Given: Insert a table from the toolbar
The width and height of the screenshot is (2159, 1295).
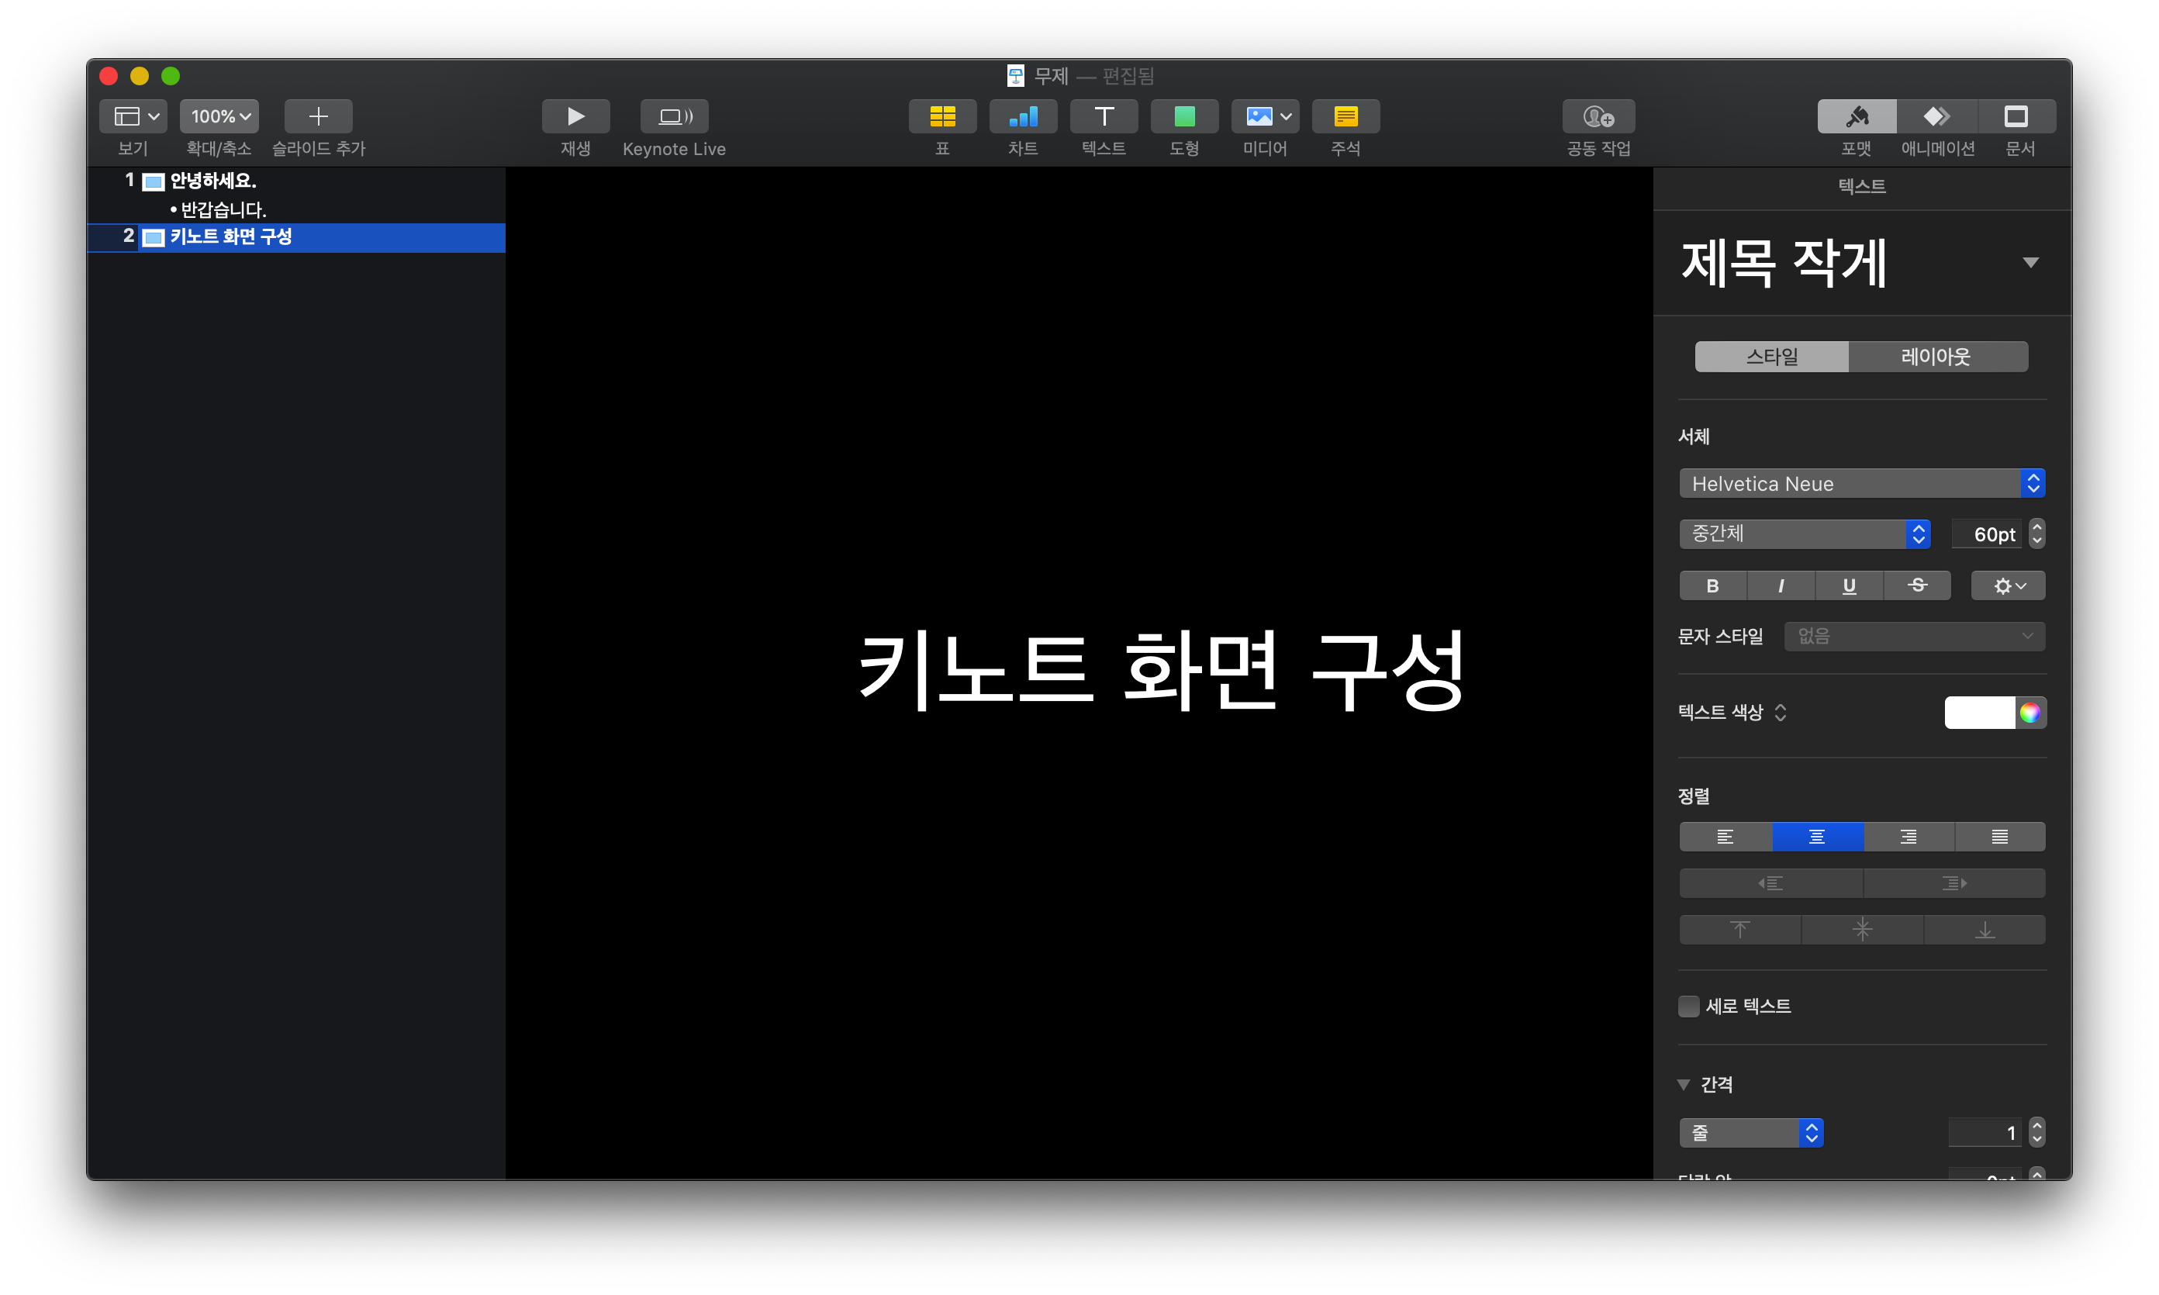Looking at the screenshot, I should click(941, 116).
